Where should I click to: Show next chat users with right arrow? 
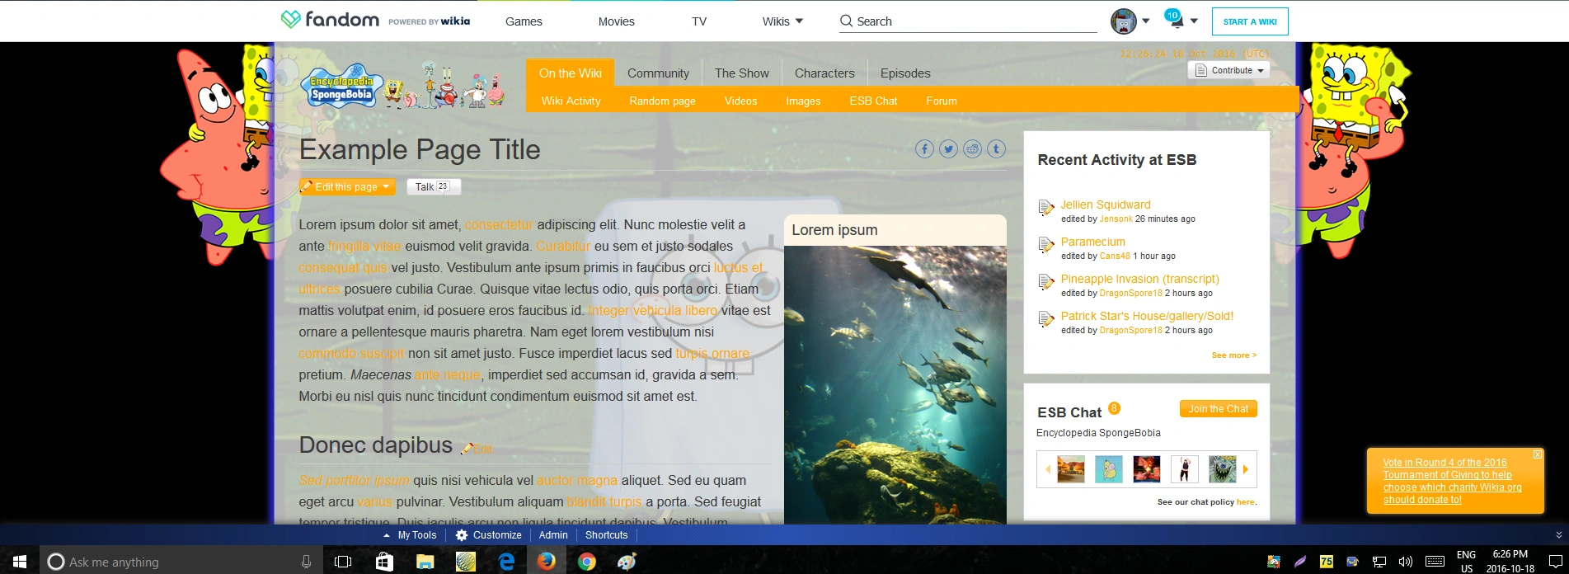click(1246, 469)
